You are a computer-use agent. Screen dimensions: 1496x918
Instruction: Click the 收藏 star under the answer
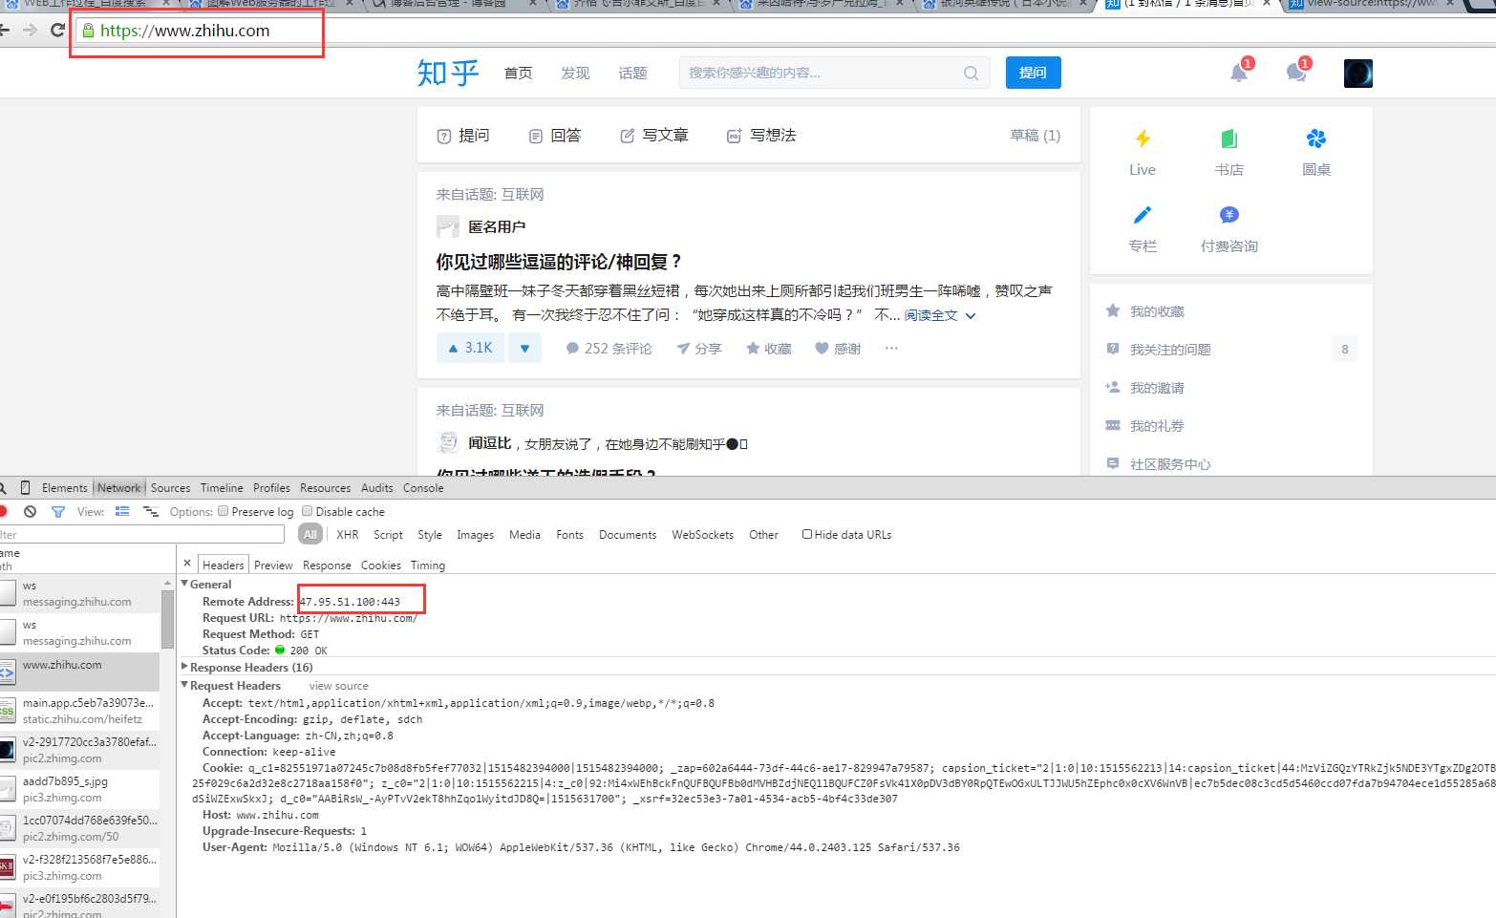769,349
